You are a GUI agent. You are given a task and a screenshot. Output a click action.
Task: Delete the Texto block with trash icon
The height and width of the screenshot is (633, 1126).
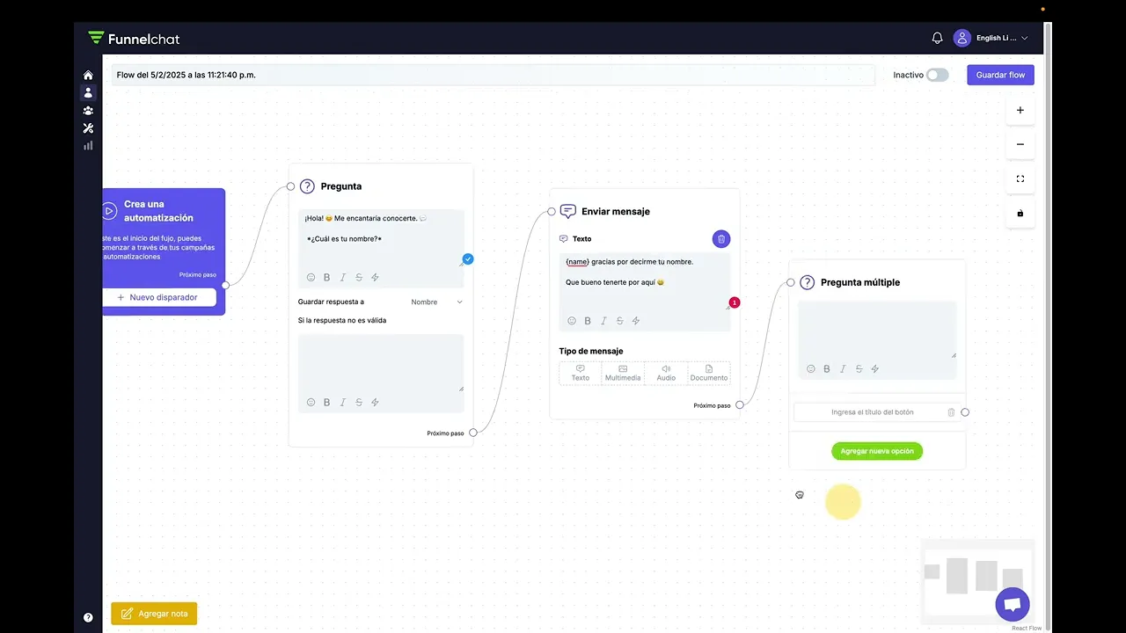click(721, 238)
